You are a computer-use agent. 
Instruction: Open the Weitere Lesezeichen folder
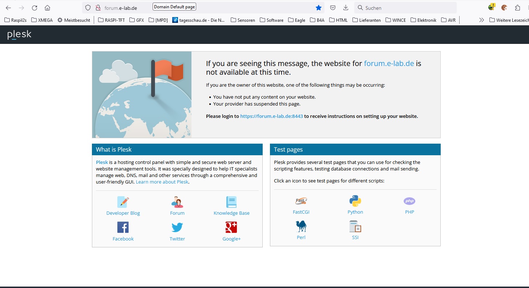[x=509, y=20]
